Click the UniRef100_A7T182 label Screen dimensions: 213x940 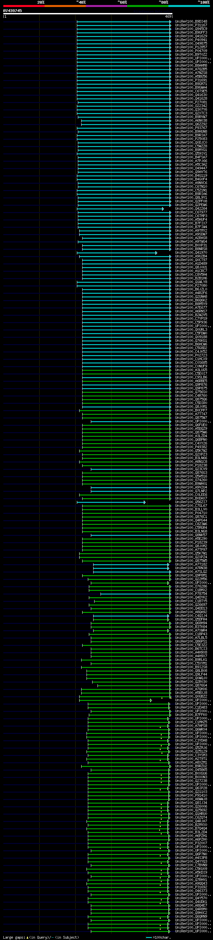pos(191,564)
